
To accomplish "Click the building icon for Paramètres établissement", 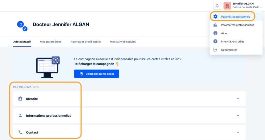I will [x=215, y=25].
